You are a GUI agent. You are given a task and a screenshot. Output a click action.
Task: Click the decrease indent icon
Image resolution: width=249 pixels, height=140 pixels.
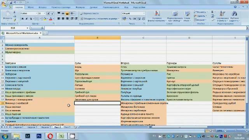[72, 19]
